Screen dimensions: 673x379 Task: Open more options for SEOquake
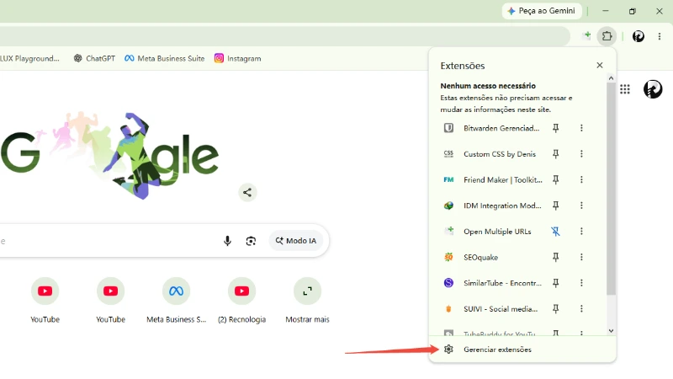point(581,257)
